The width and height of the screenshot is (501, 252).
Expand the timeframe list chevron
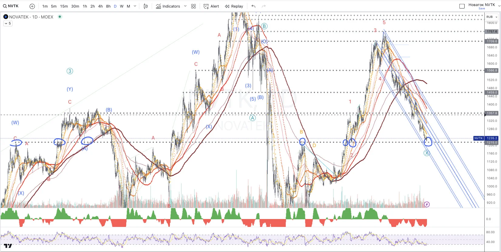click(x=135, y=6)
